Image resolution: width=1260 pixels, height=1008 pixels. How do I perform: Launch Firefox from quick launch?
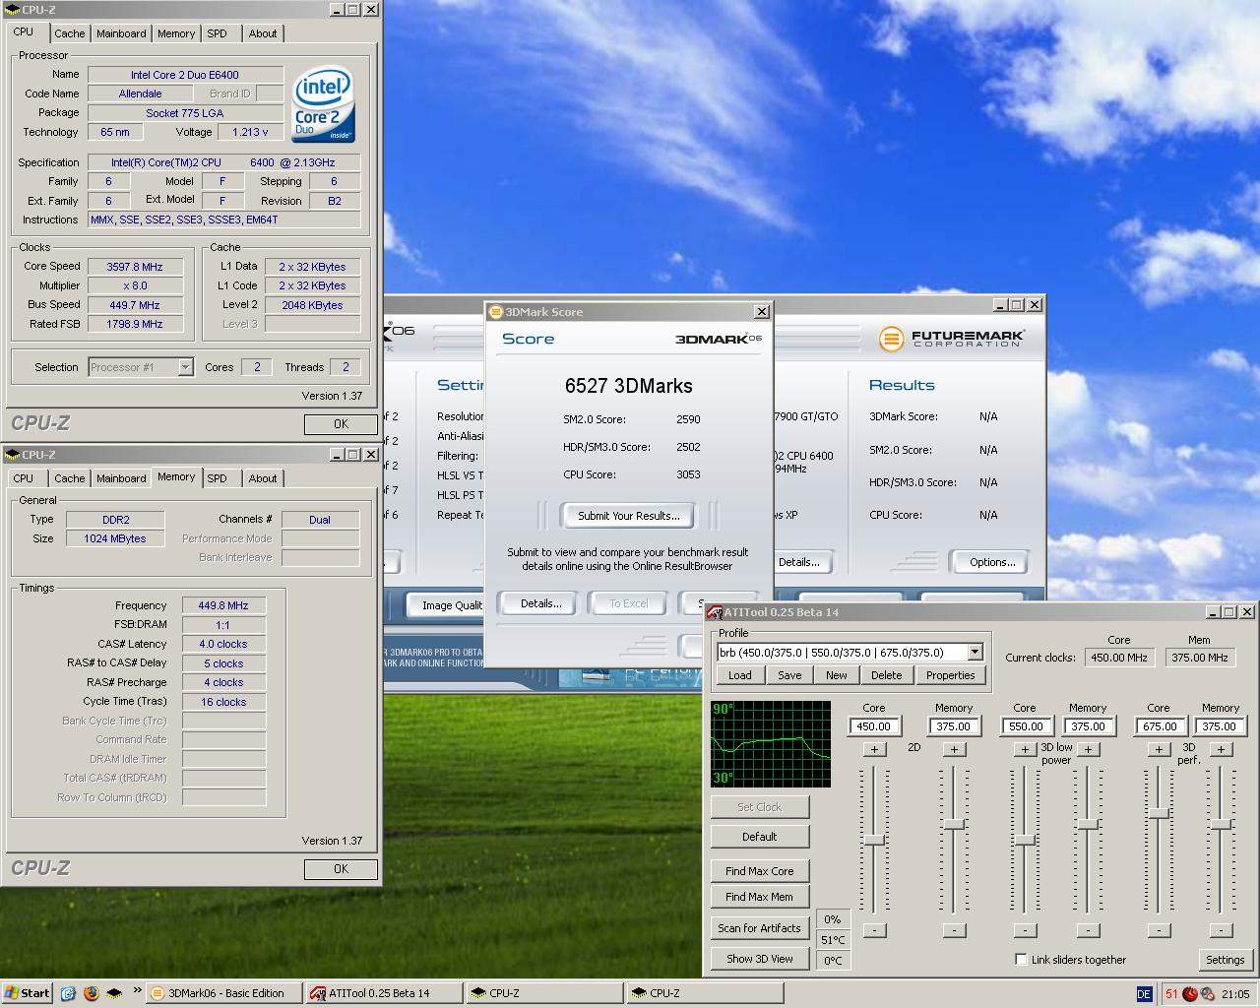(92, 993)
